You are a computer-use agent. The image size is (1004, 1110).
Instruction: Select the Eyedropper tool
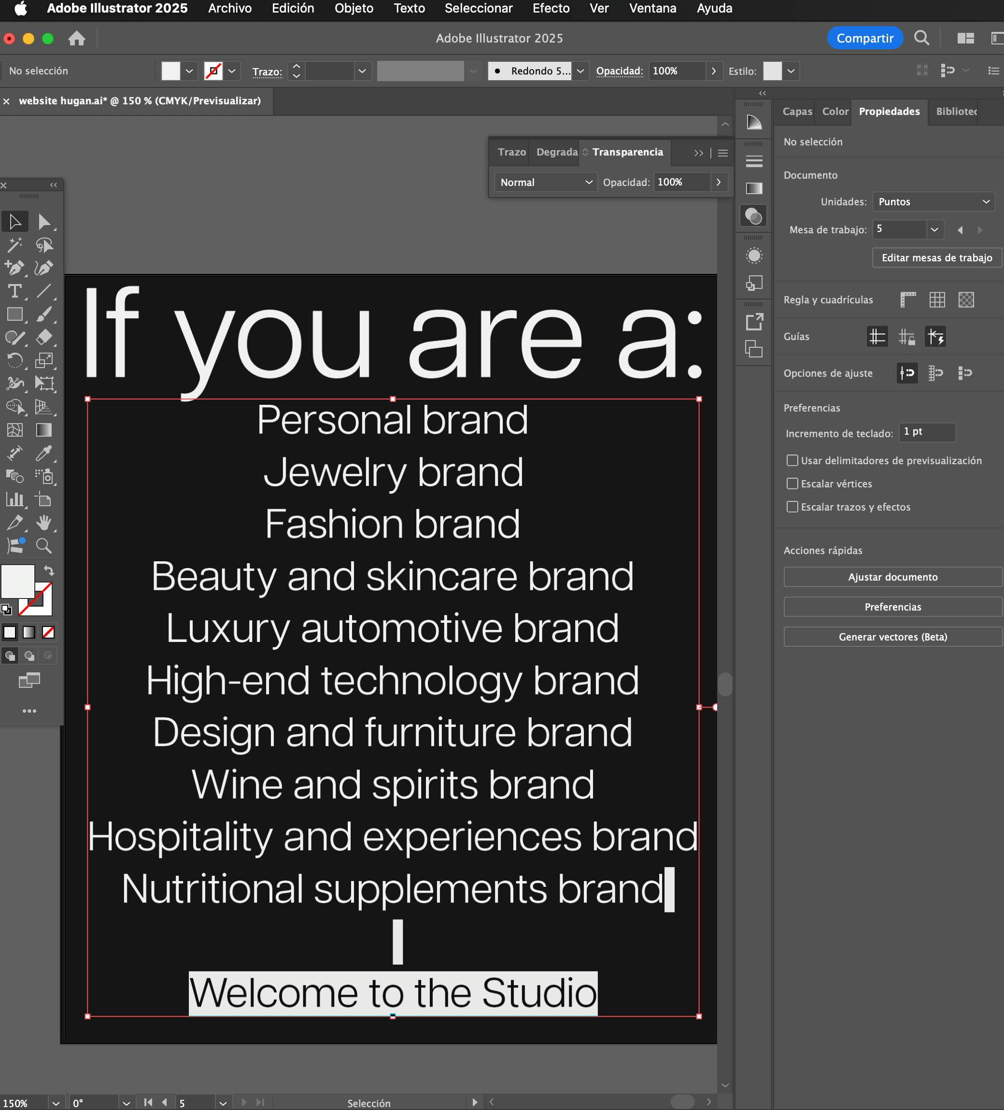(44, 453)
